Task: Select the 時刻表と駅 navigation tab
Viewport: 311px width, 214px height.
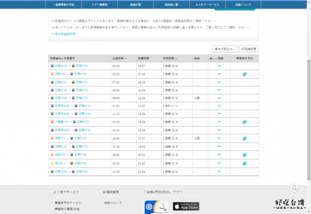Action: click(173, 5)
